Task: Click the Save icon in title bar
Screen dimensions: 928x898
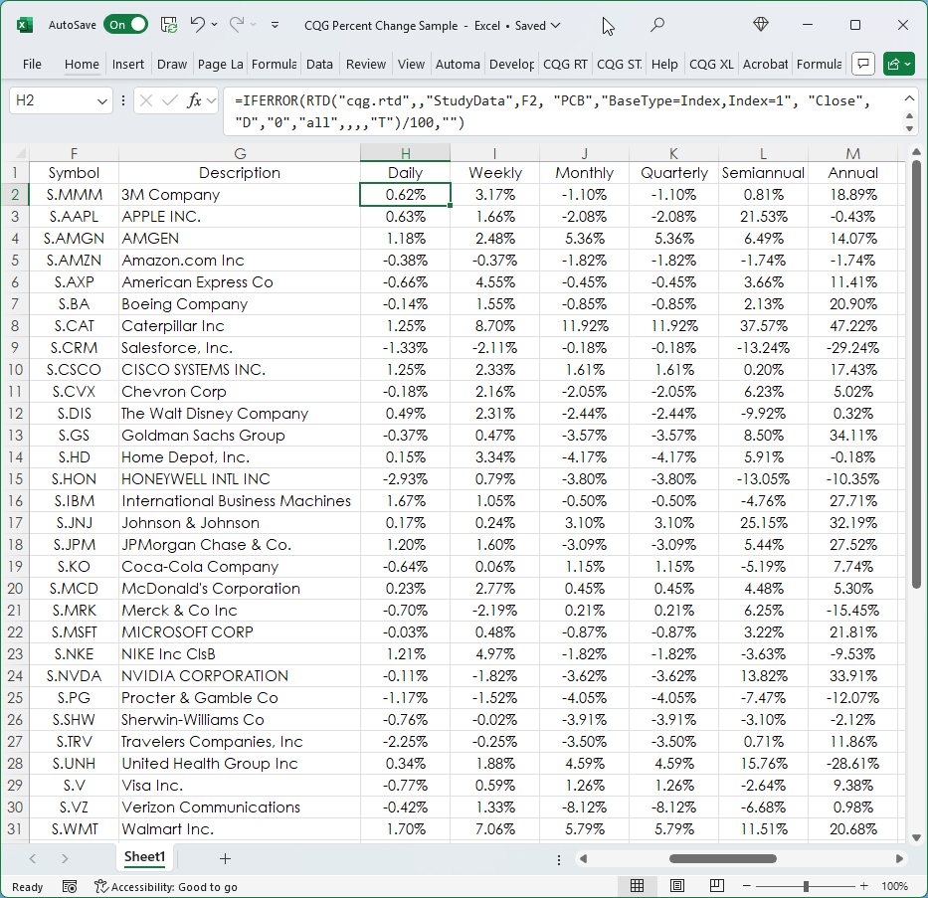Action: click(x=169, y=25)
